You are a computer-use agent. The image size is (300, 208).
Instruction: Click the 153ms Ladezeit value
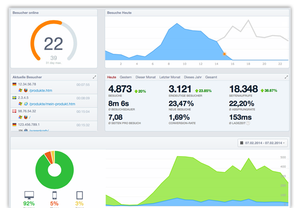(x=241, y=117)
